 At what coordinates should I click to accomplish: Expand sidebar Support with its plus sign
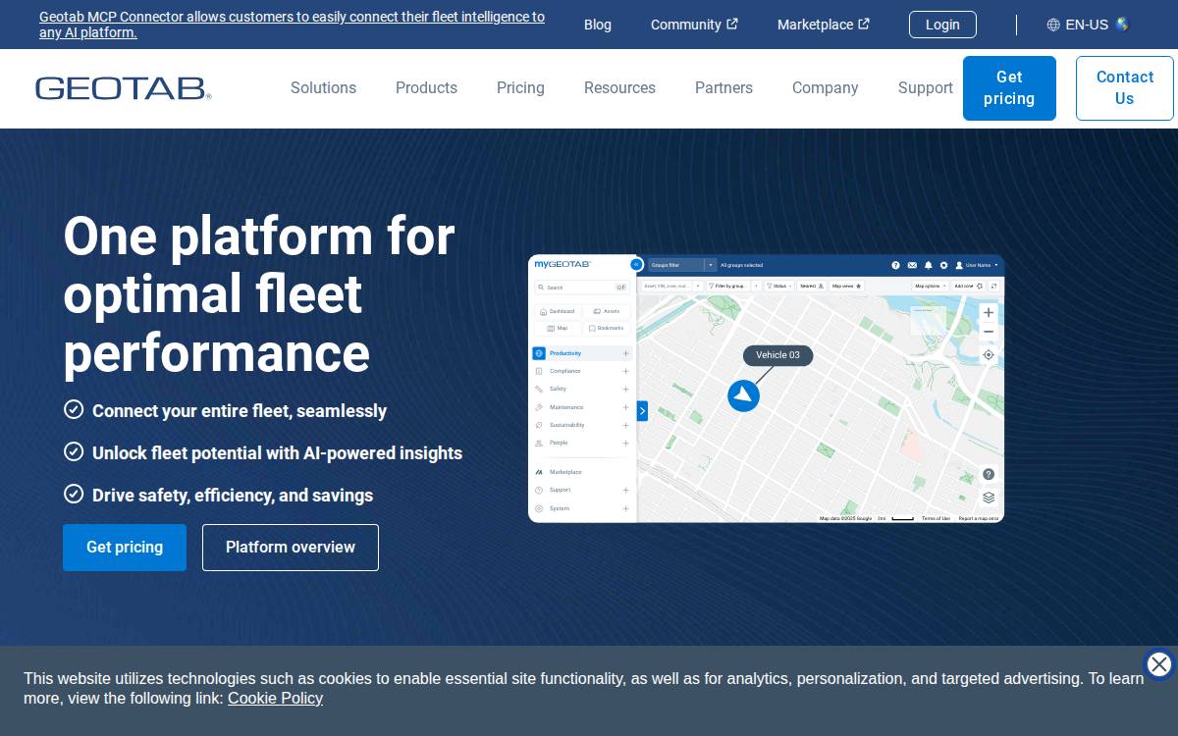625,490
